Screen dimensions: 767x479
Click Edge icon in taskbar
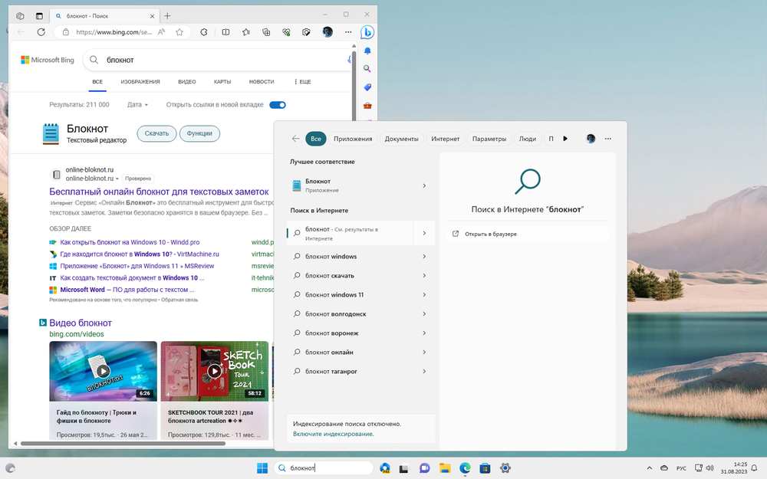(x=465, y=468)
